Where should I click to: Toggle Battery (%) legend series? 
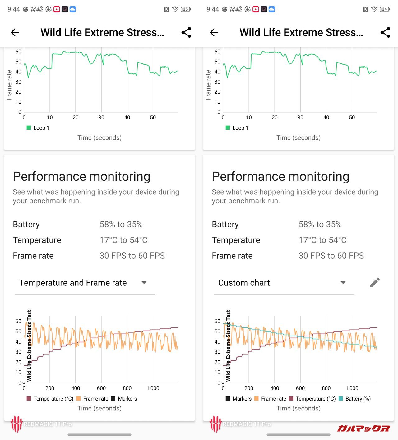(355, 399)
